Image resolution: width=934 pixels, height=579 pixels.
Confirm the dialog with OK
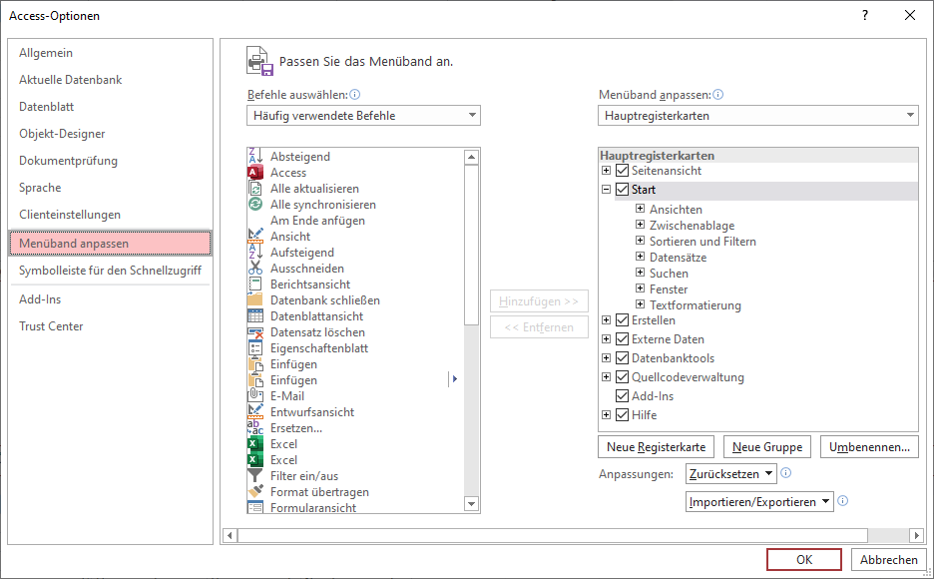804,560
